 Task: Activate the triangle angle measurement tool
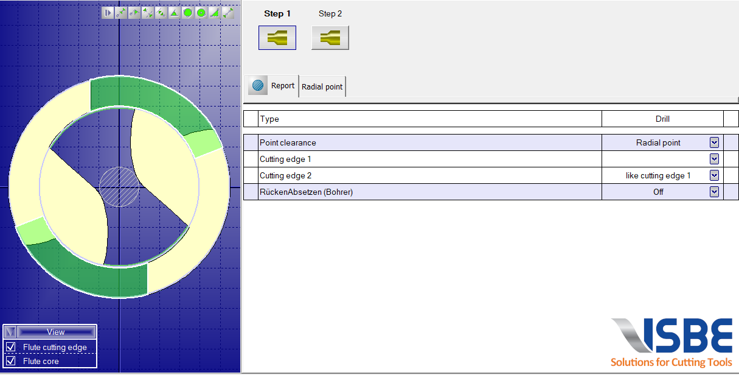click(x=175, y=12)
